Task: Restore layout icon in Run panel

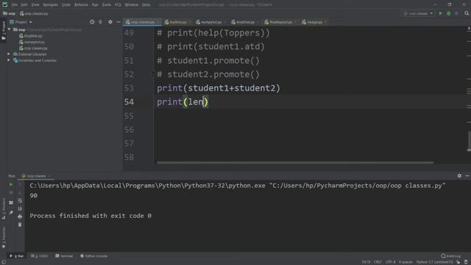Action: point(11,203)
